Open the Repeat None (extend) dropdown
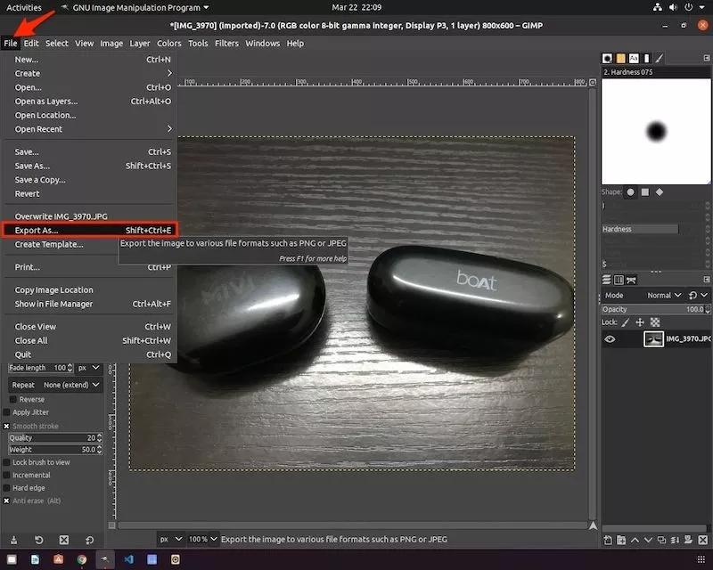713x570 pixels. (x=55, y=385)
